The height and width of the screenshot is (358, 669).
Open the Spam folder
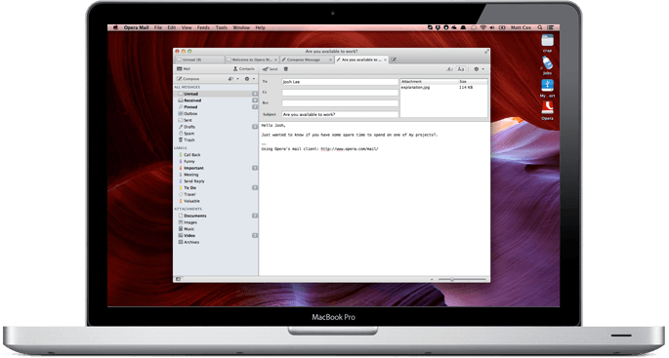coord(216,134)
